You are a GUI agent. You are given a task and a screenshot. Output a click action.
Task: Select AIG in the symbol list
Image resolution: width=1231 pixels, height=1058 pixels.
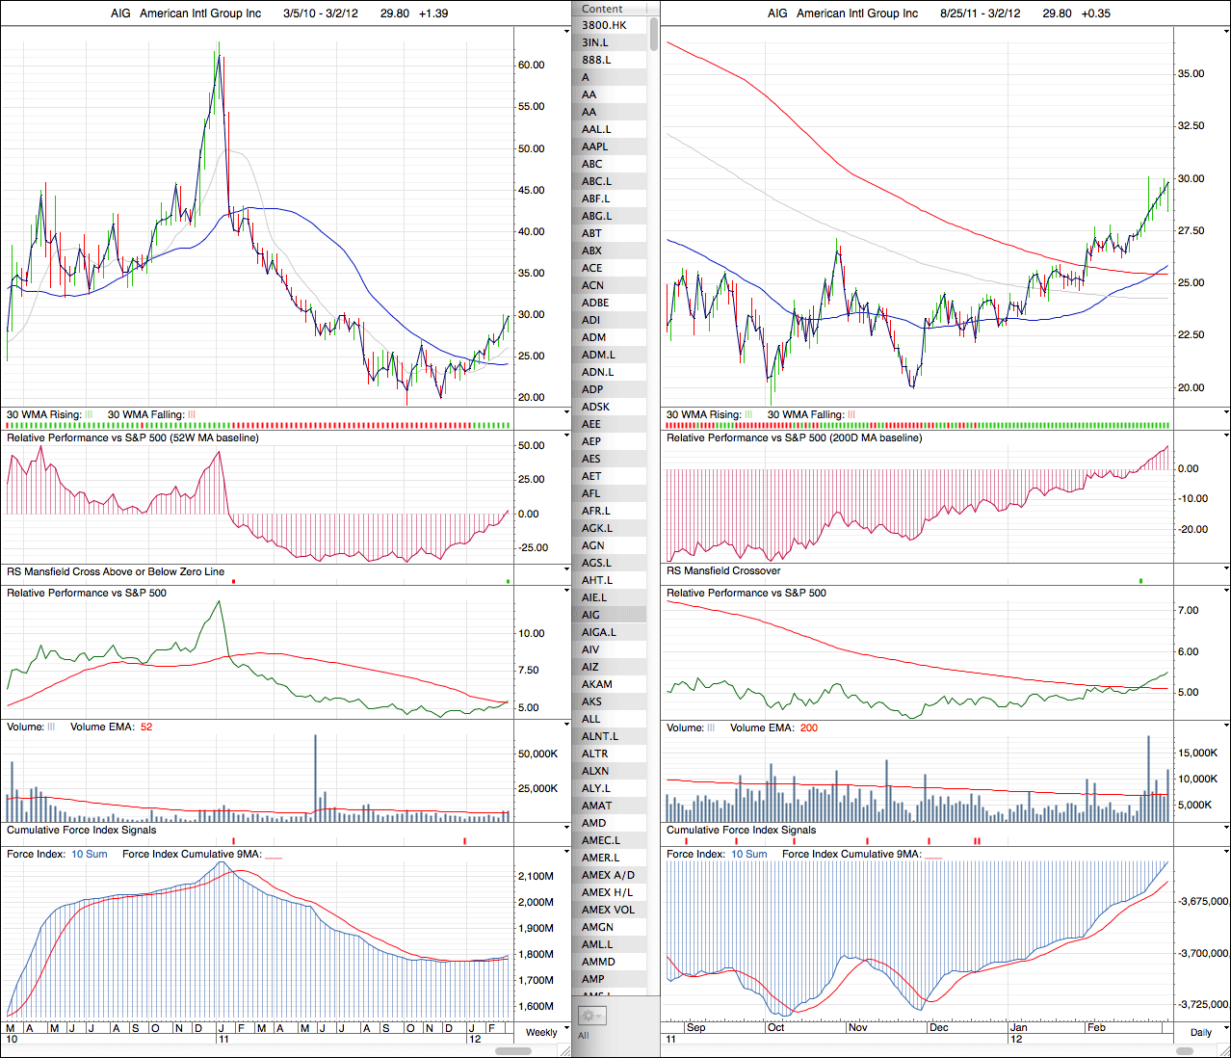(x=591, y=615)
